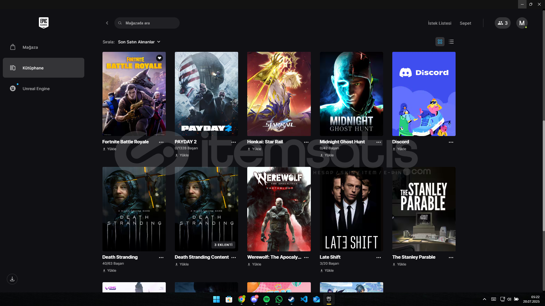Open Unreal Engine section

[x=43, y=89]
